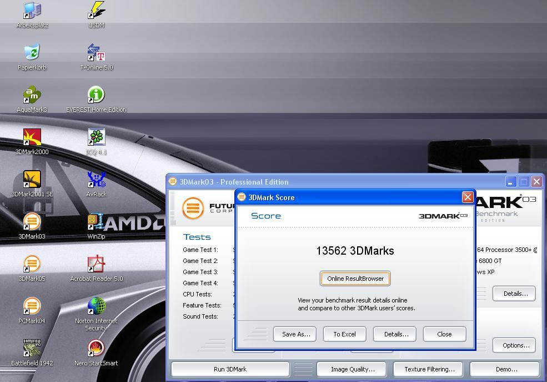This screenshot has width=547, height=382.
Task: Click the CPU Tests label
Action: point(197,294)
